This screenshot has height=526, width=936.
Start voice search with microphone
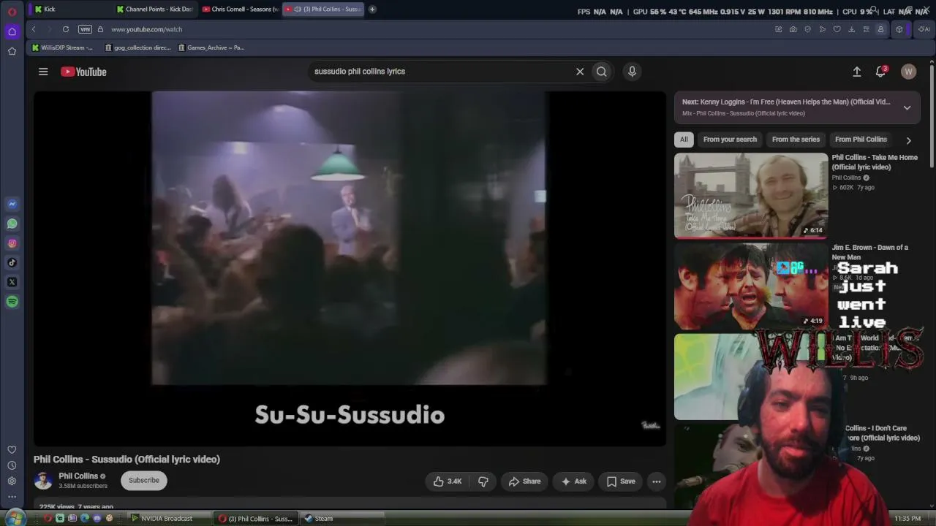(632, 72)
